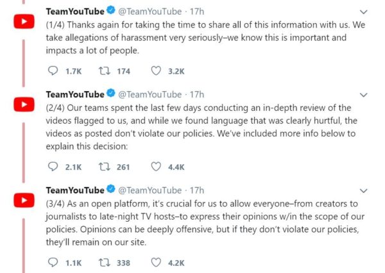Screen dimensions: 385x273
Task: Retweet the (1/4) tweet
Action: coord(103,71)
